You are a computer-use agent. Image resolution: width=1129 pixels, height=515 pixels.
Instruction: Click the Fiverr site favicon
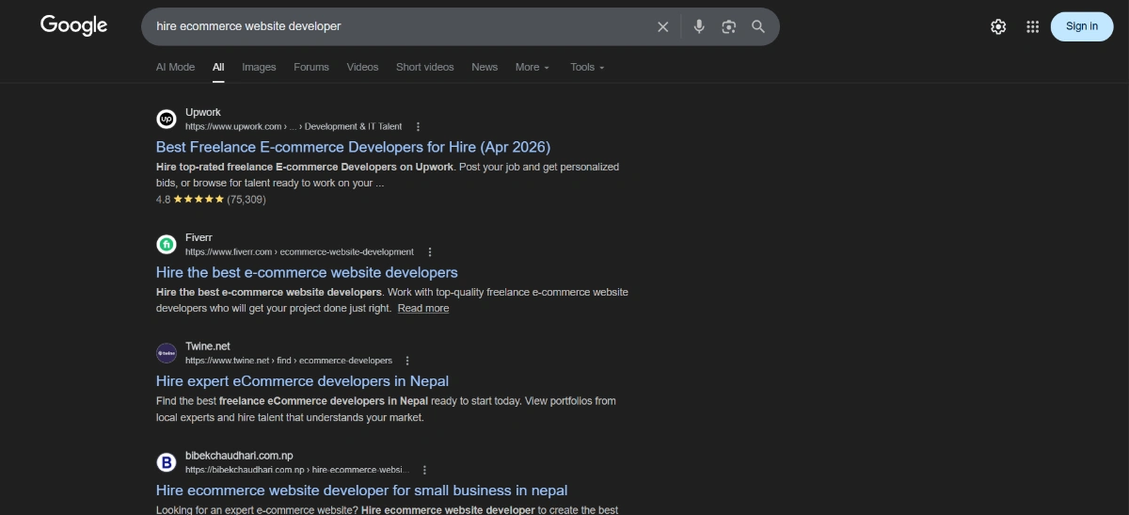[167, 245]
